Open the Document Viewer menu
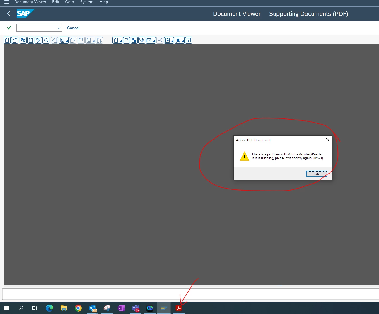The width and height of the screenshot is (379, 314). coord(30,2)
